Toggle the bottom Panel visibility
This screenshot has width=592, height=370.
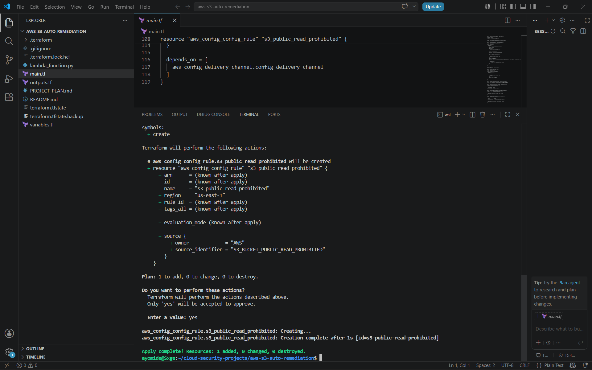coord(523,6)
